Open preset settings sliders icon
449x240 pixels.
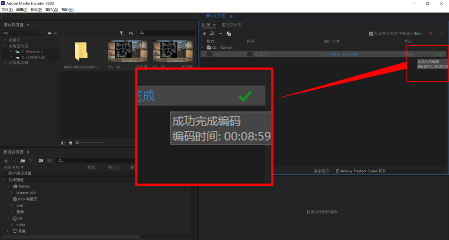click(x=31, y=161)
